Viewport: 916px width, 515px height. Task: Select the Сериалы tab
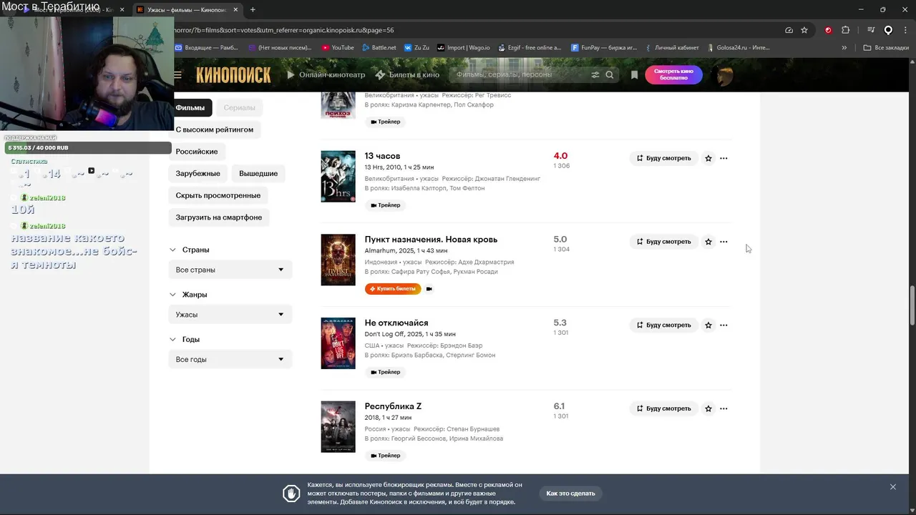[239, 108]
